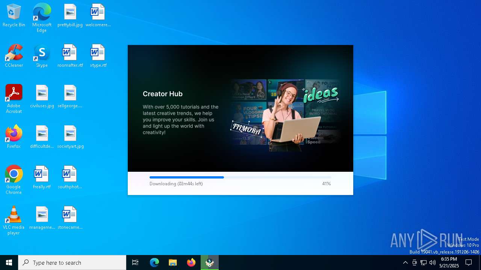
Task: Select the southphot... document icon
Action: click(70, 178)
